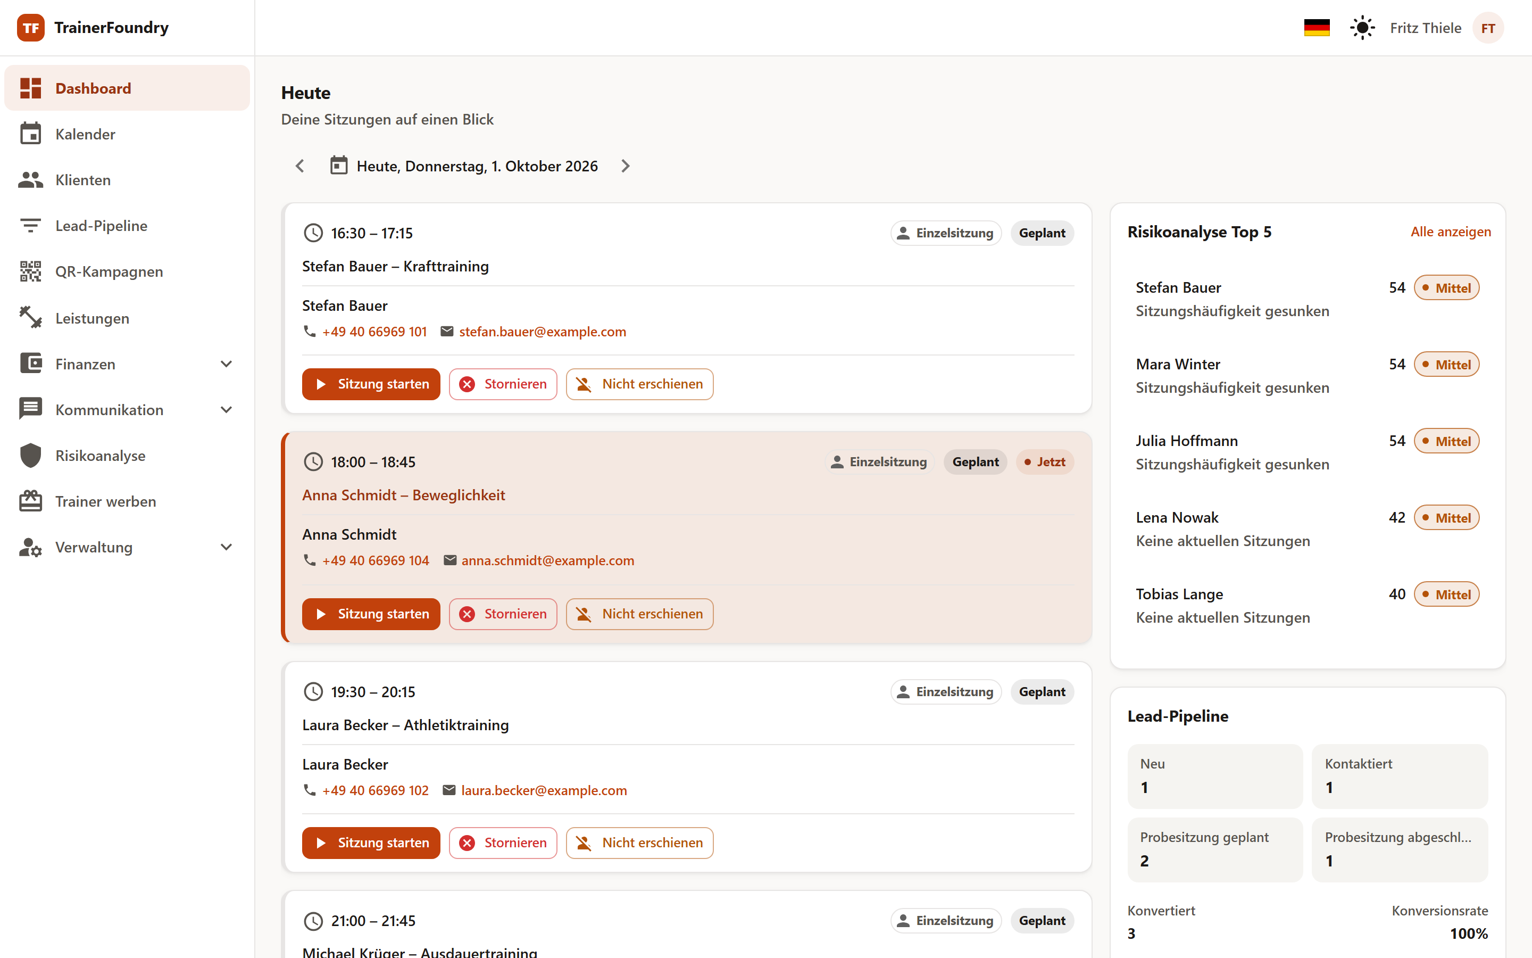Call Stefan Bauer's phone number
This screenshot has height=958, width=1532.
pyautogui.click(x=374, y=332)
